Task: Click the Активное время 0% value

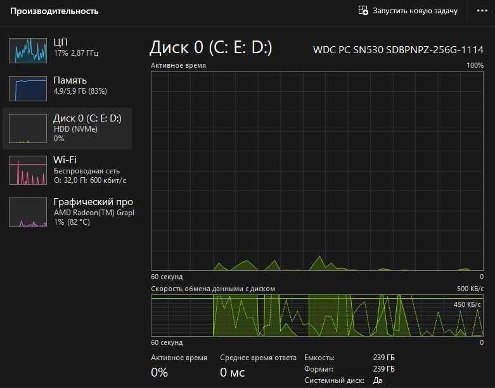Action: coord(160,372)
